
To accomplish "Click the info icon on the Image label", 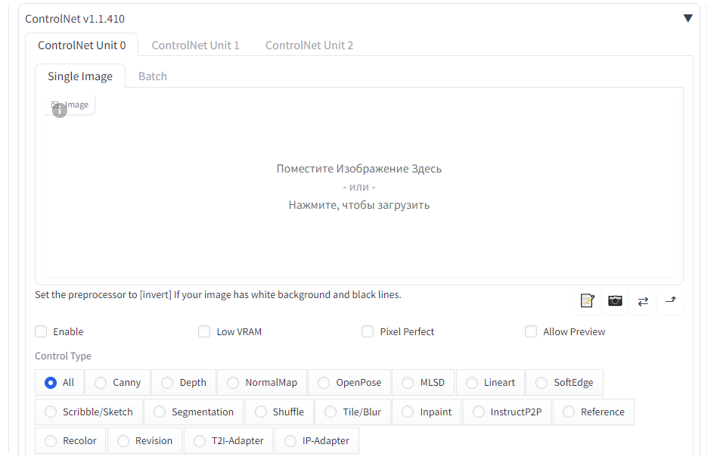I will click(60, 110).
